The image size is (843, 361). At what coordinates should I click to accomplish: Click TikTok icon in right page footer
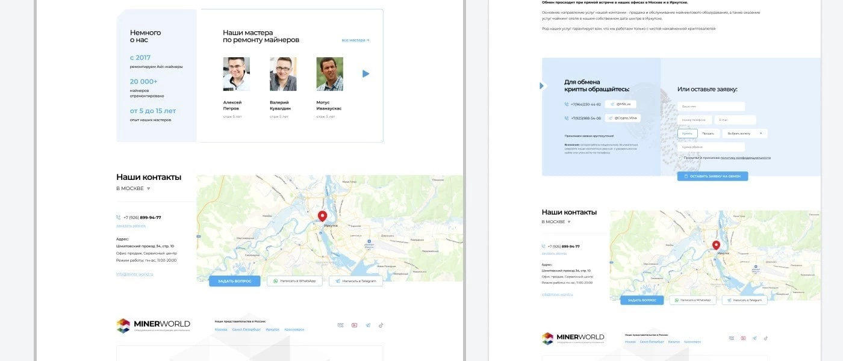(x=767, y=338)
